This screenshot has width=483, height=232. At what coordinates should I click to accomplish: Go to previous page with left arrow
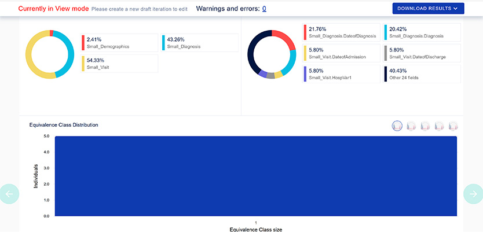9,194
